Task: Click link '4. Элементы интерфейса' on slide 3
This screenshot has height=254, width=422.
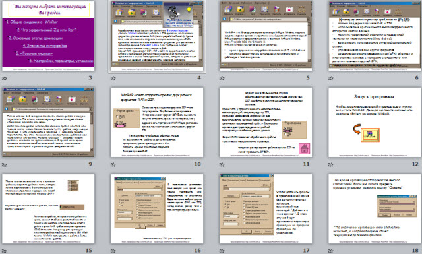Action: point(45,46)
